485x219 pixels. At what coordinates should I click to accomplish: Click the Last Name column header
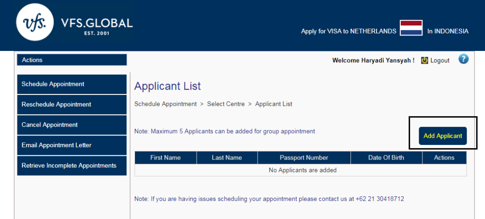[x=227, y=158]
